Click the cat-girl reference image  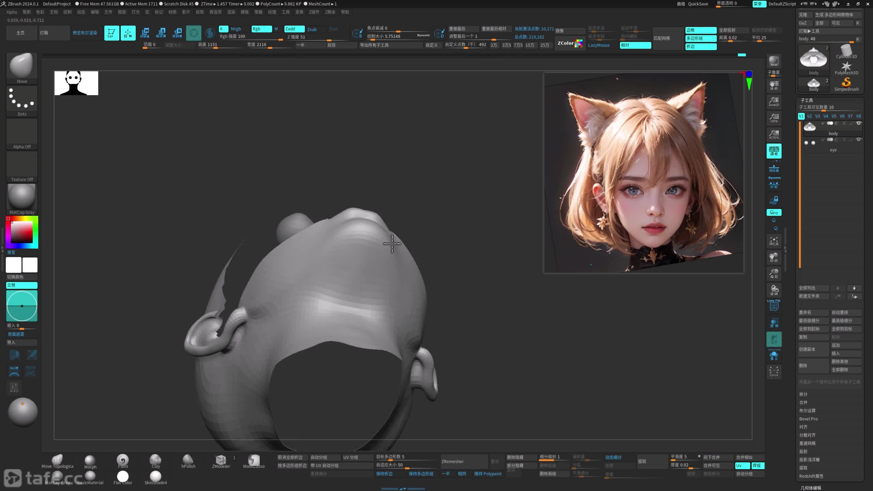tap(643, 173)
